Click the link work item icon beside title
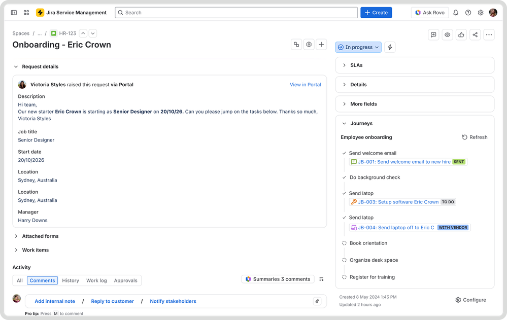Image resolution: width=507 pixels, height=320 pixels. coord(296,45)
